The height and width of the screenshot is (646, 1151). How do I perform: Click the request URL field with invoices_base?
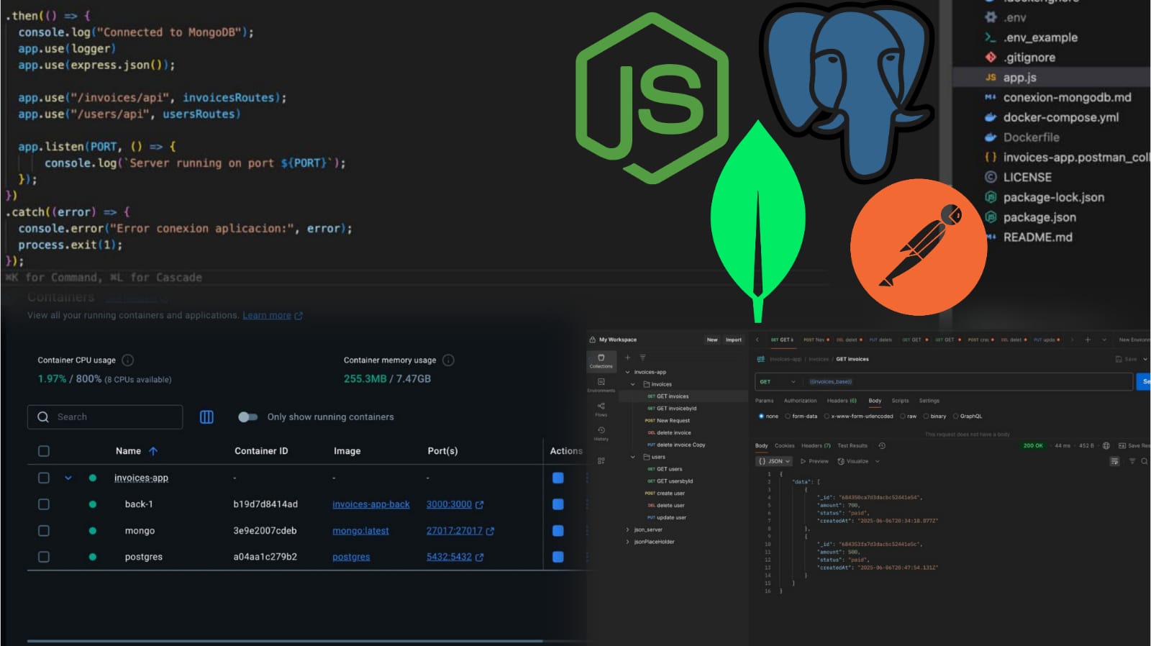click(x=967, y=381)
